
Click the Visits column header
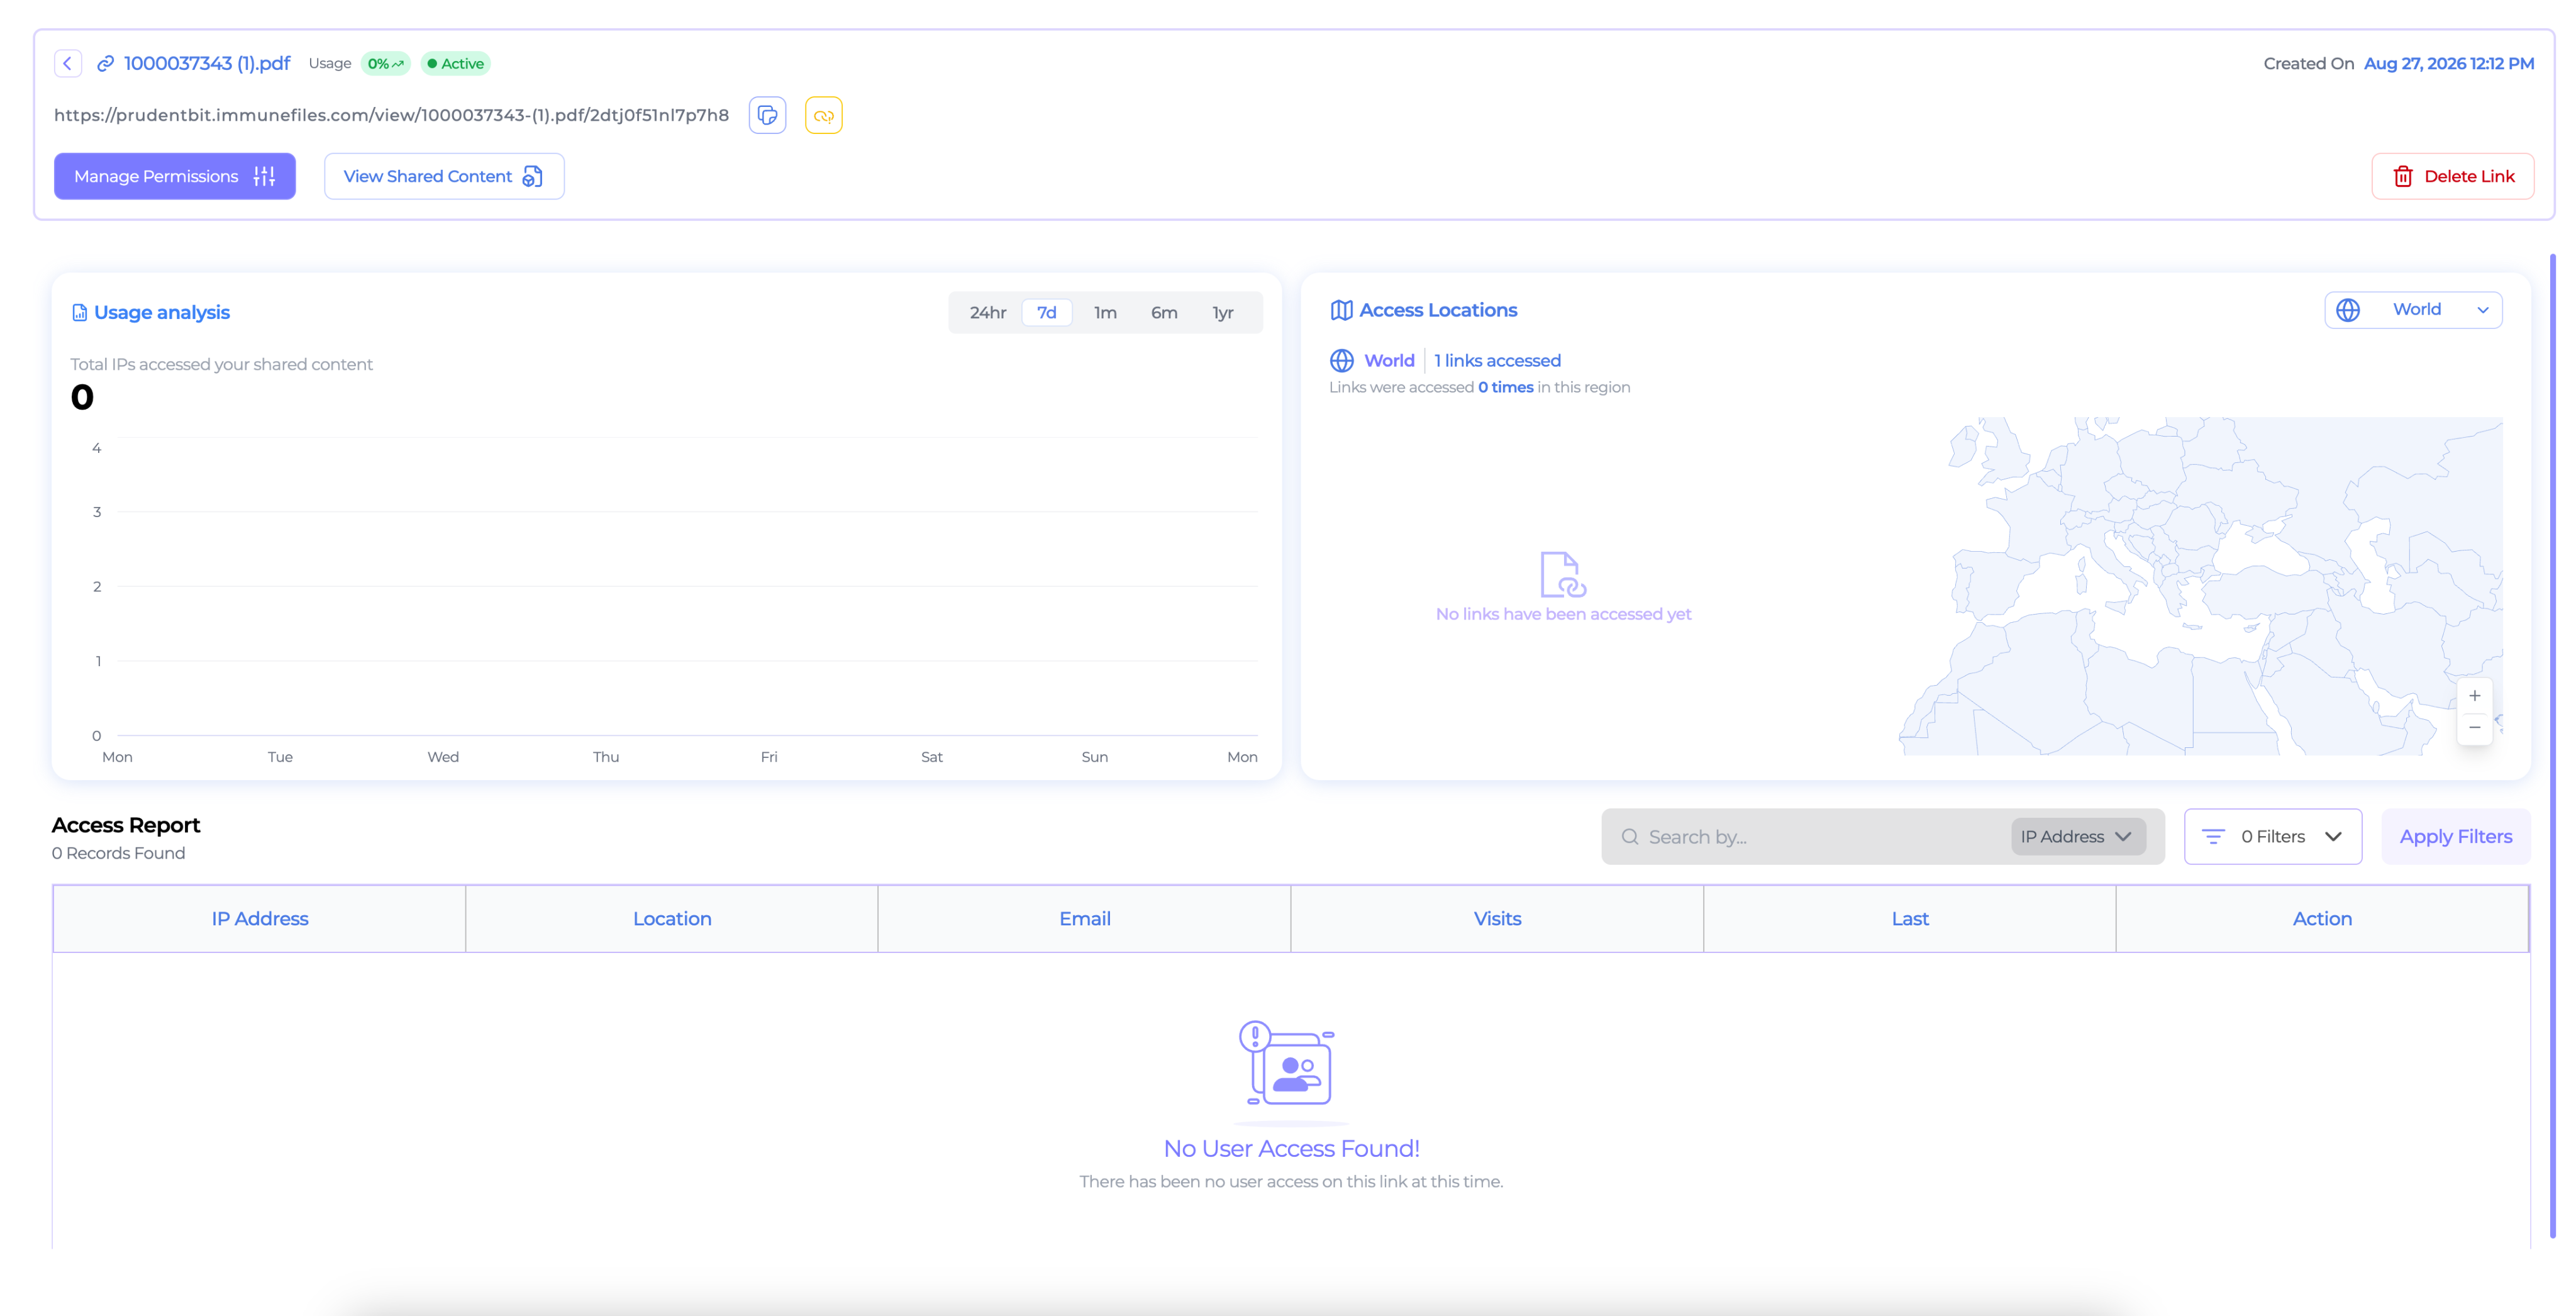click(x=1497, y=919)
